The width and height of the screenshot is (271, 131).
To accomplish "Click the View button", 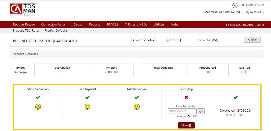I will point(186,126).
